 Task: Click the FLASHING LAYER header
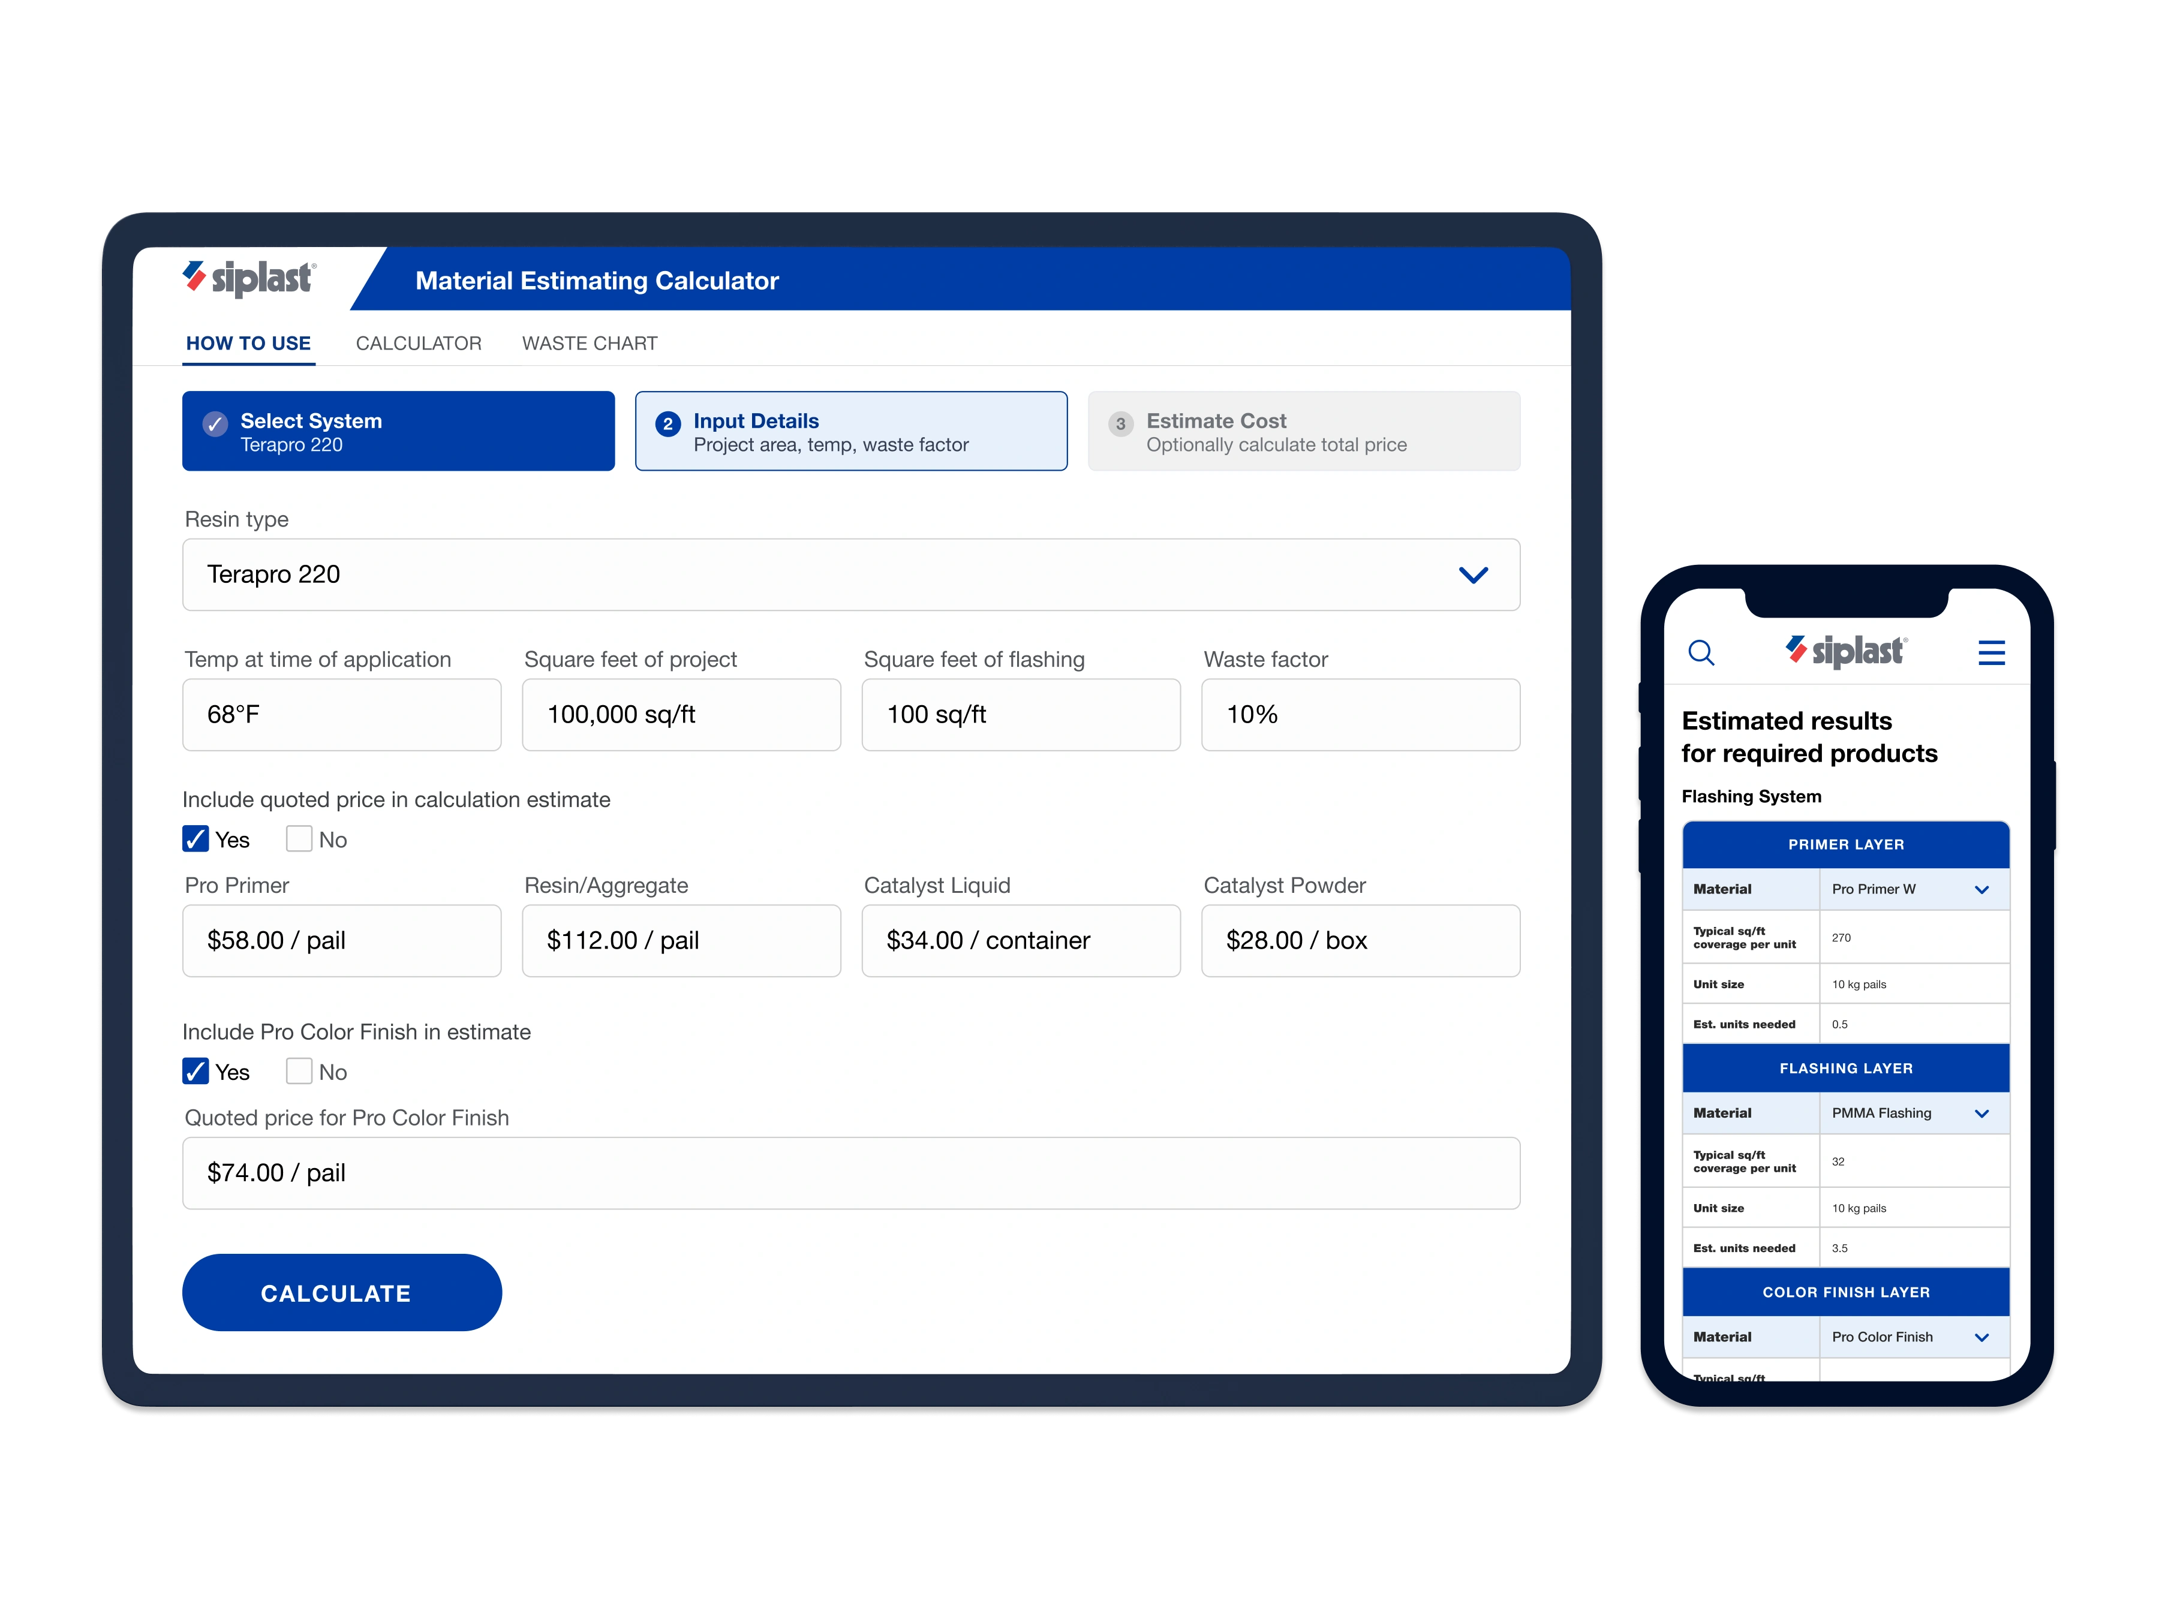(x=1846, y=1069)
